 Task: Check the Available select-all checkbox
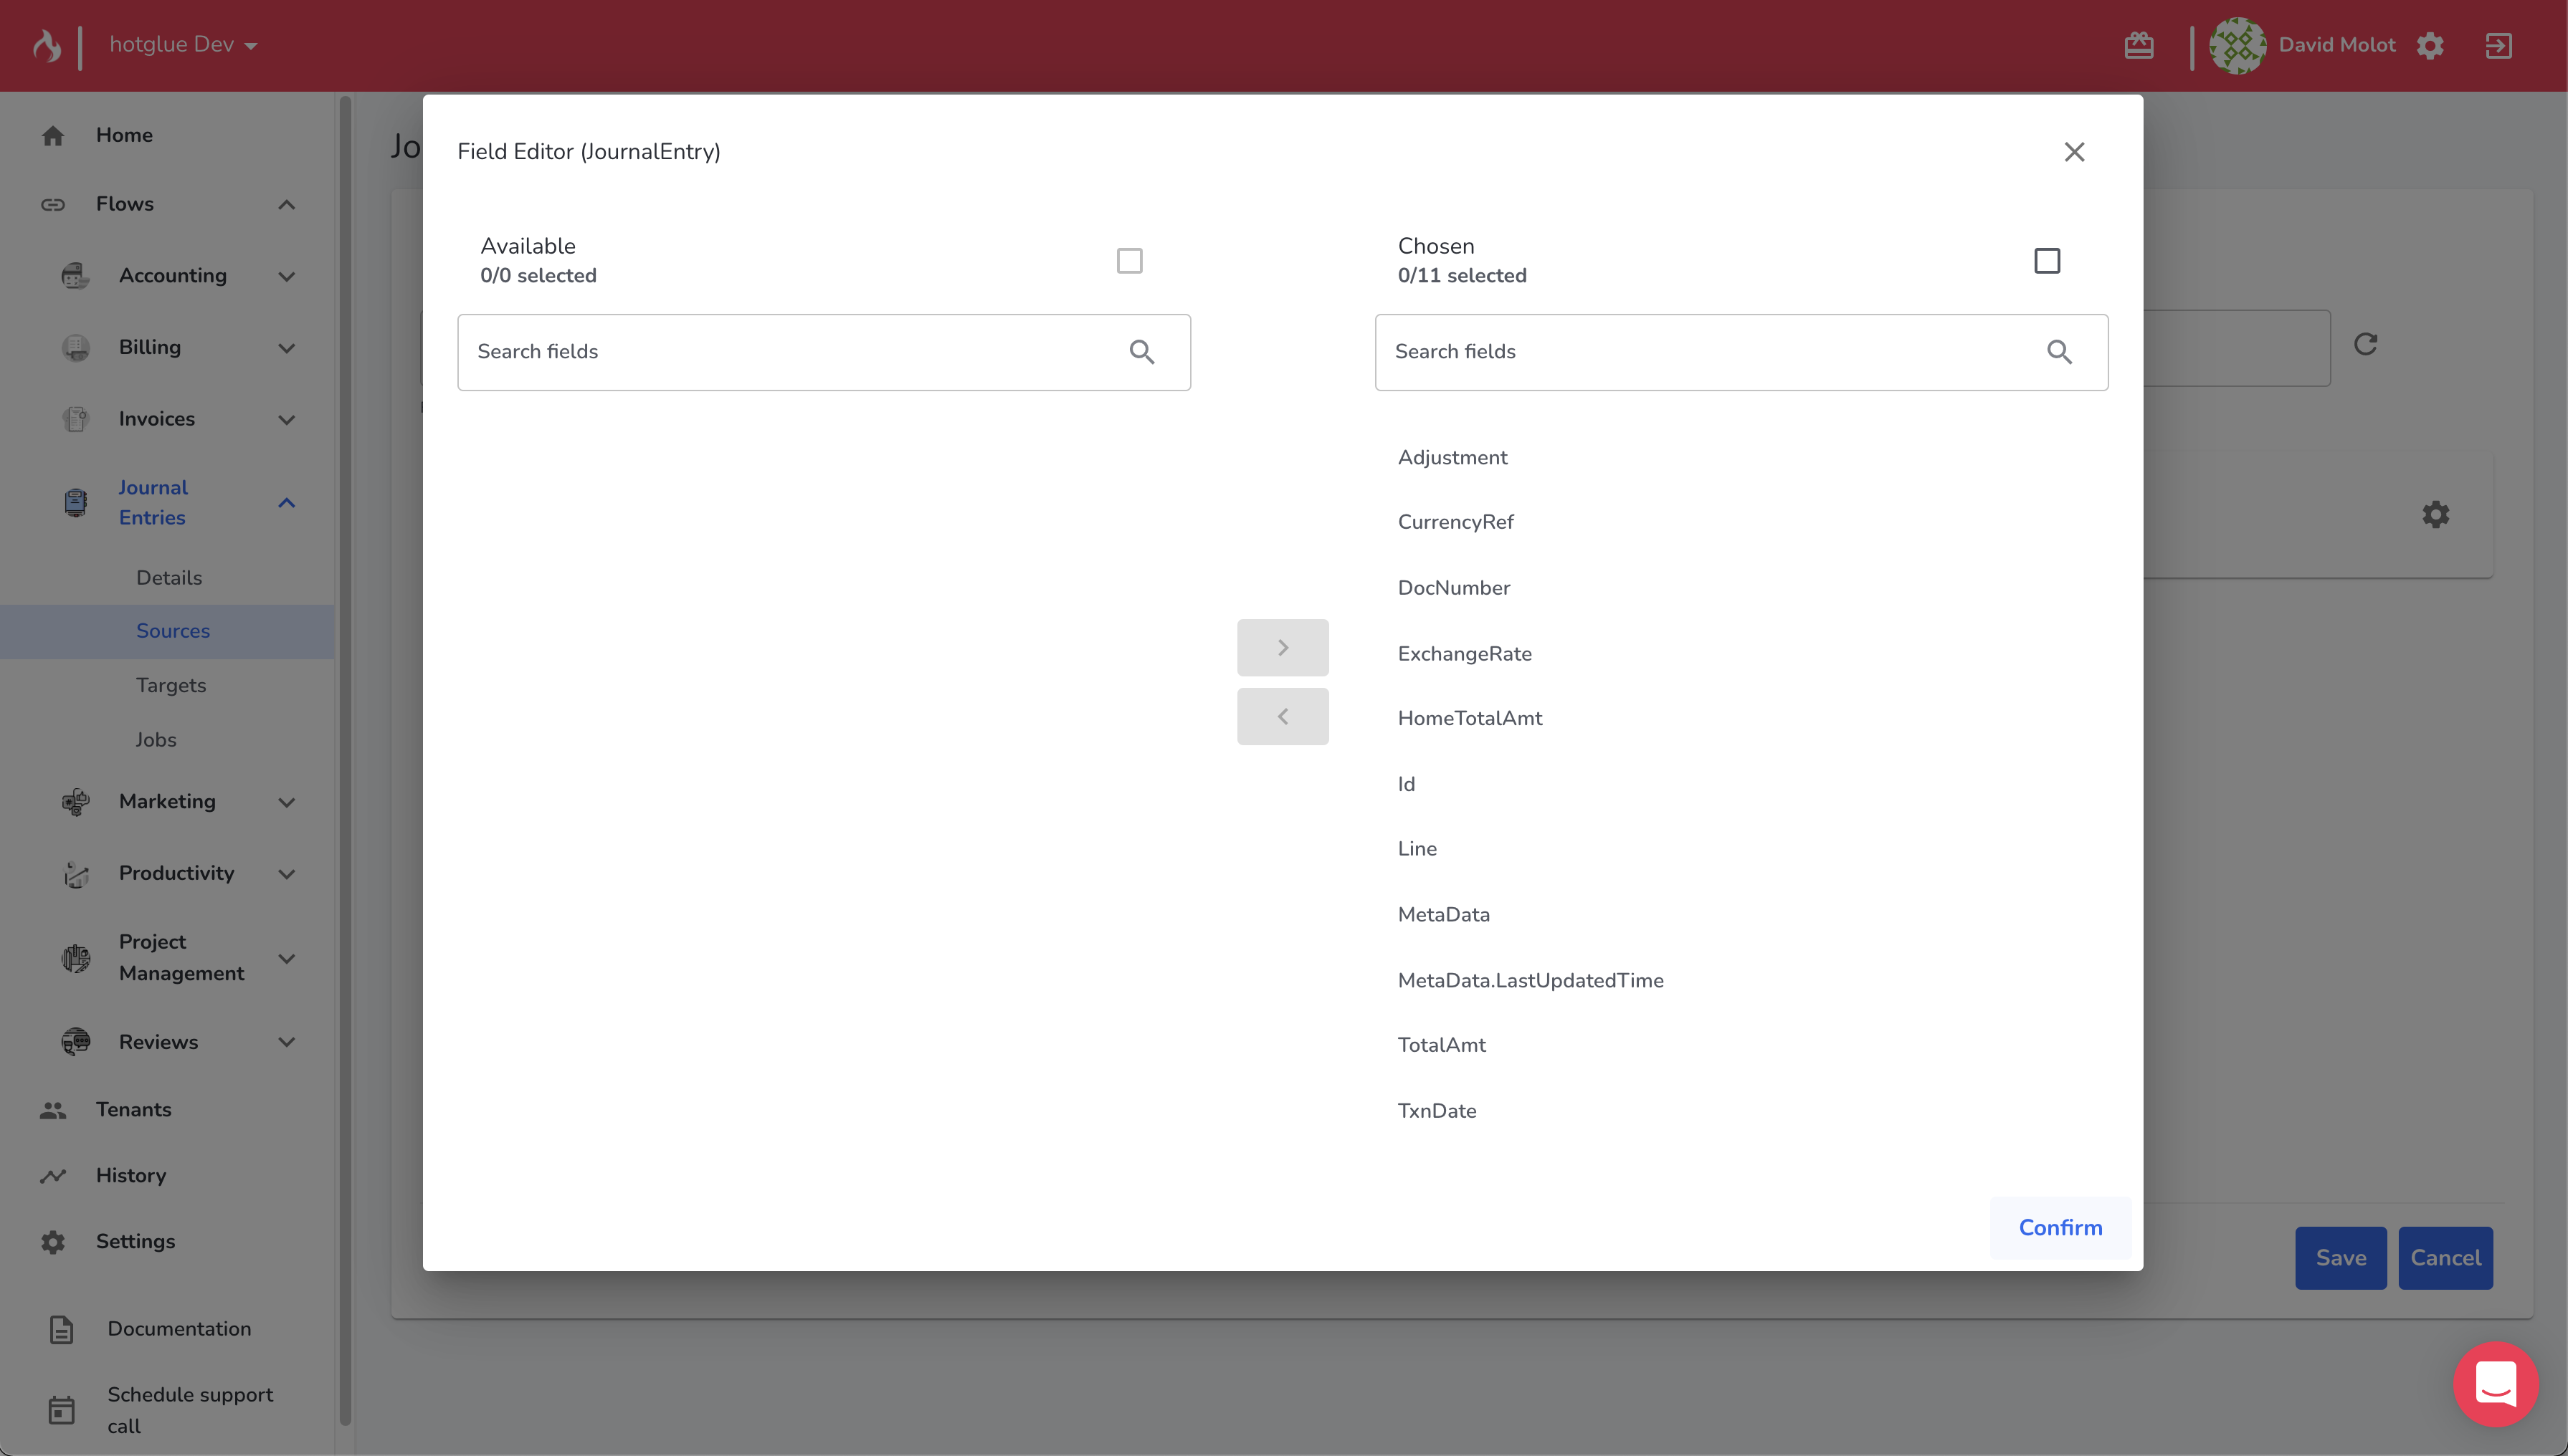click(x=1129, y=261)
